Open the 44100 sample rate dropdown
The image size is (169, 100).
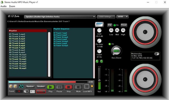122,17
